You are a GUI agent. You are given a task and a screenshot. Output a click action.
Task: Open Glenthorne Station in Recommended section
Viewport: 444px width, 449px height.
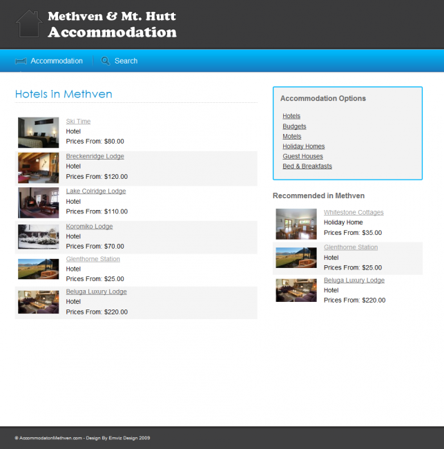pyautogui.click(x=351, y=247)
